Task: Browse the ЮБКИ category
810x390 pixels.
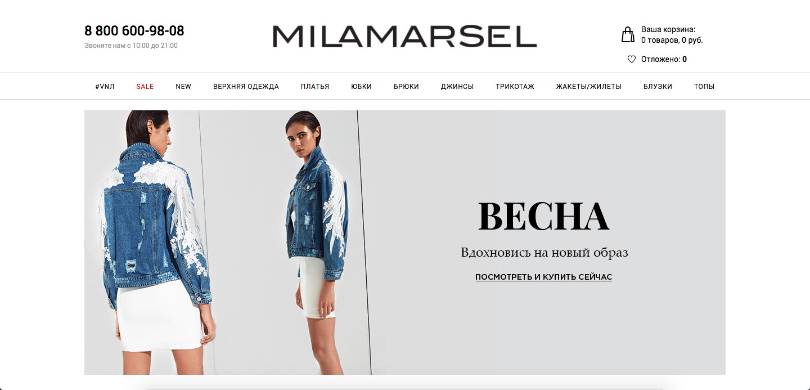Action: pyautogui.click(x=361, y=86)
